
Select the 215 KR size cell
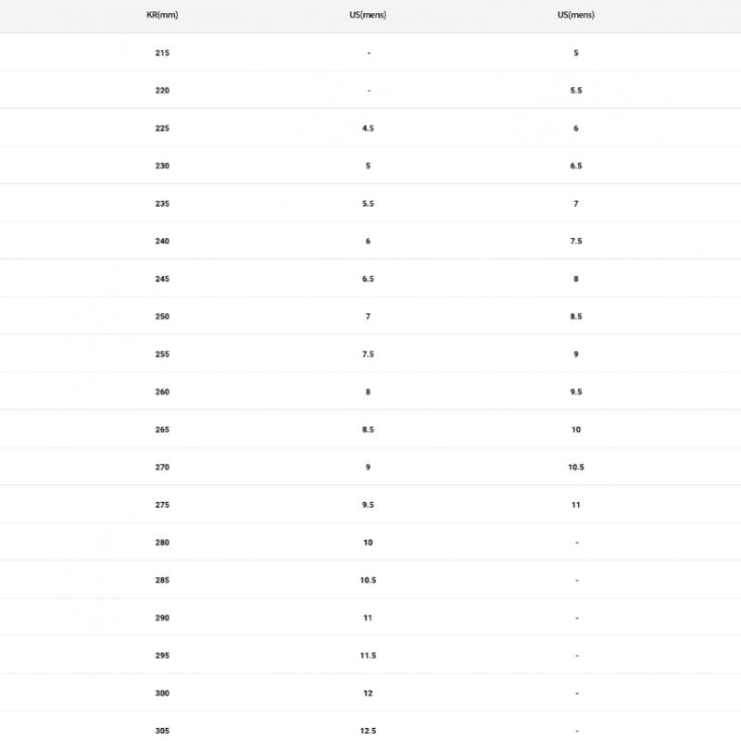pos(162,53)
